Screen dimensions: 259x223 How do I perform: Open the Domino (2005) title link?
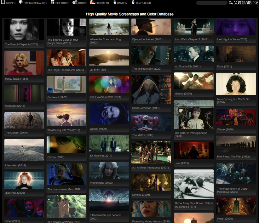point(141,195)
